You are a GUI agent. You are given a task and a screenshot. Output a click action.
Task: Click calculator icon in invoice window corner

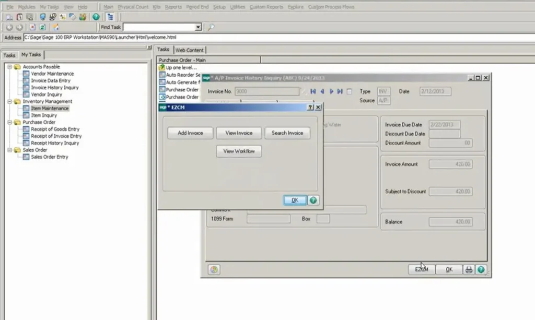pyautogui.click(x=213, y=269)
